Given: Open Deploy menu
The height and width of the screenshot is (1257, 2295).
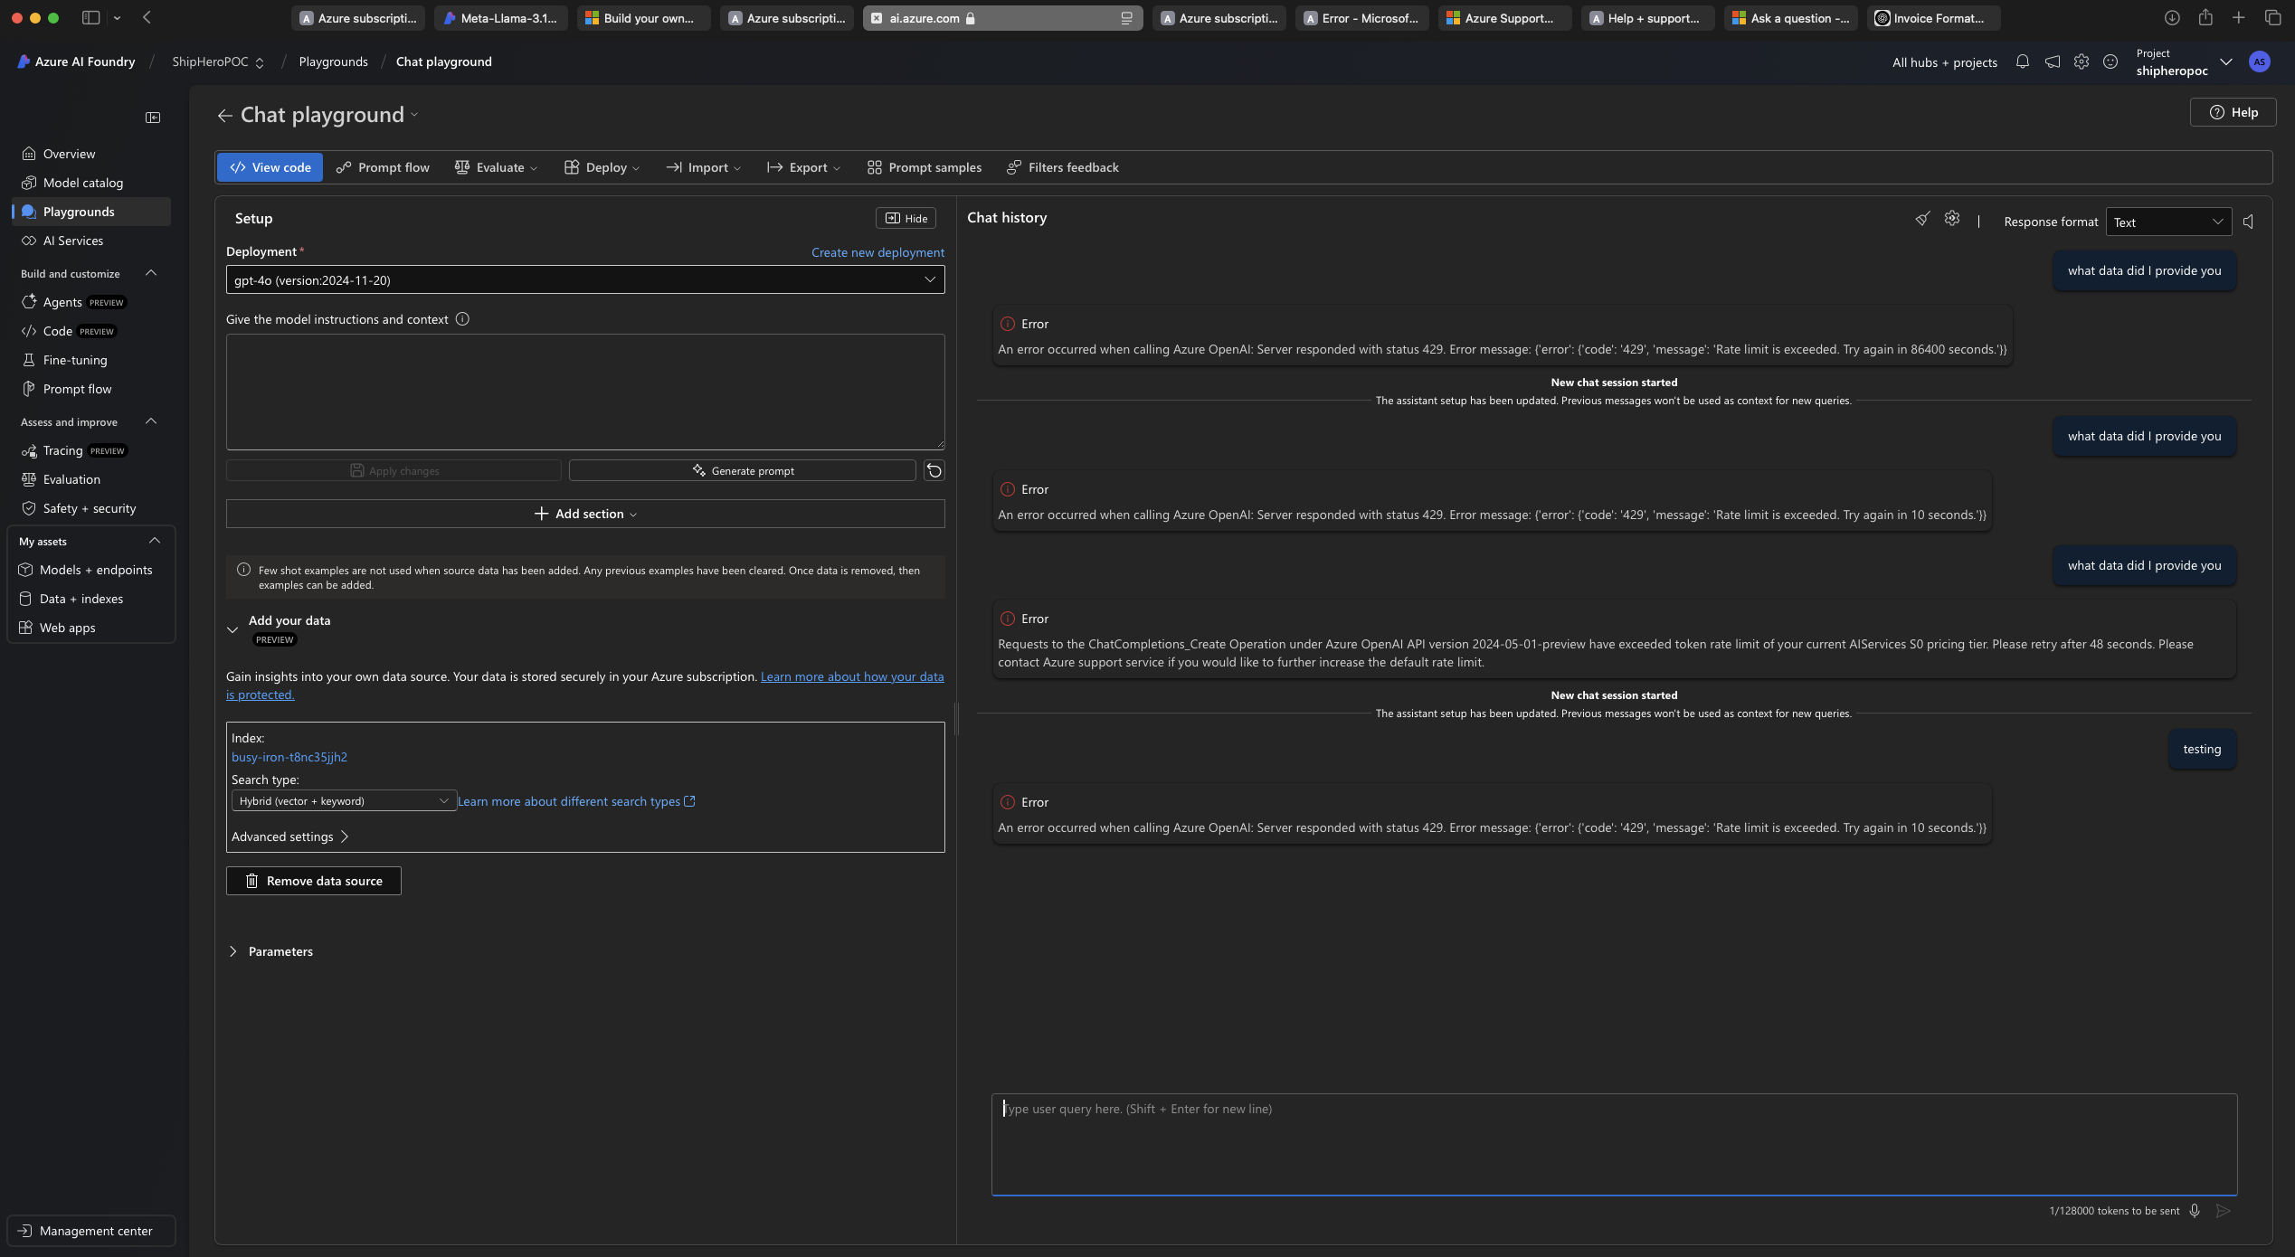Looking at the screenshot, I should click(602, 167).
